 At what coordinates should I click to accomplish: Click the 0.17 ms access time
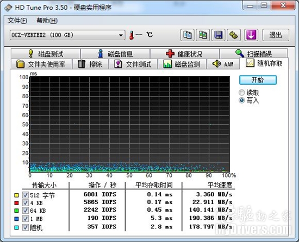click(x=160, y=202)
